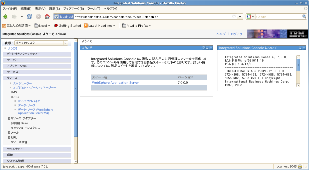Open the JDBC プロバイダー link
The width and height of the screenshot is (309, 170).
pyautogui.click(x=30, y=101)
